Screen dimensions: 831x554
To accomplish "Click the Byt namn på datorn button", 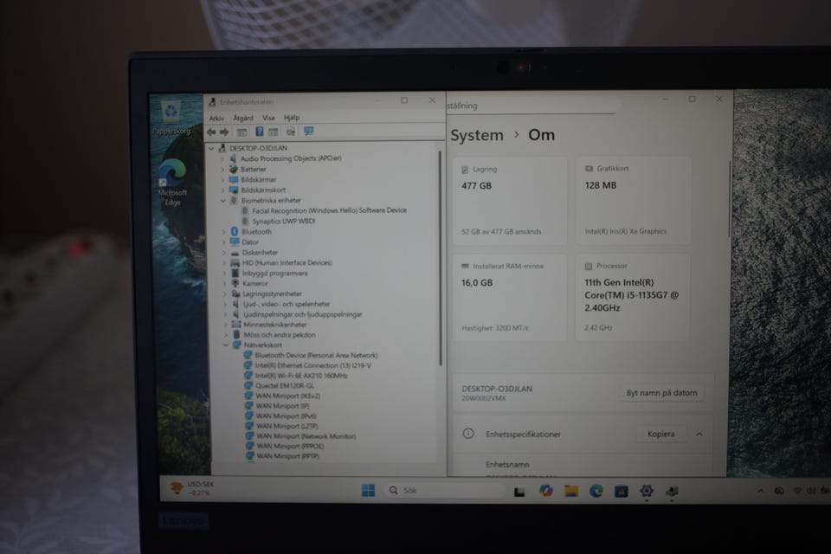I will click(x=661, y=393).
